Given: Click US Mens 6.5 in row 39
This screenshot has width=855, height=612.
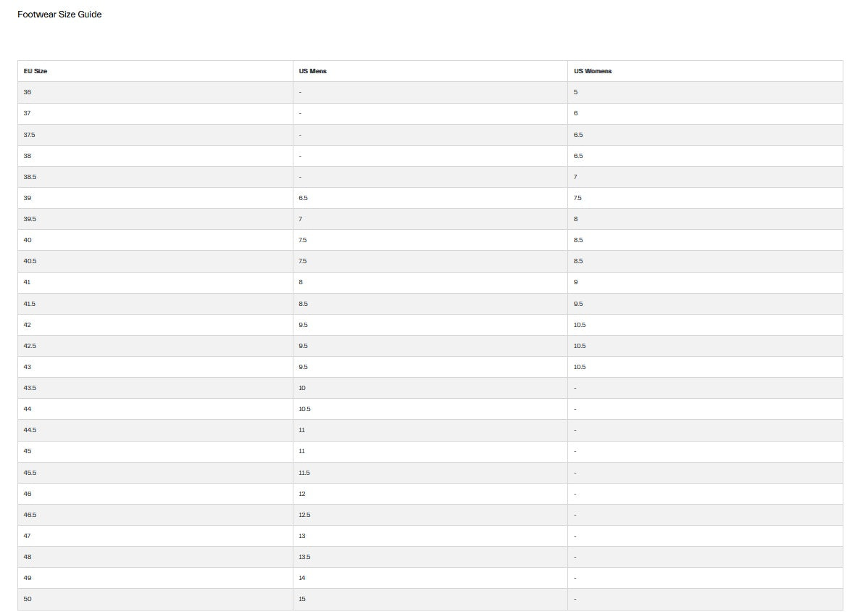Looking at the screenshot, I should coord(430,198).
